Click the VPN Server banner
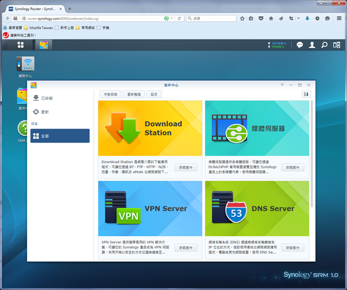Screen dimensions: 347x290 [x=150, y=208]
